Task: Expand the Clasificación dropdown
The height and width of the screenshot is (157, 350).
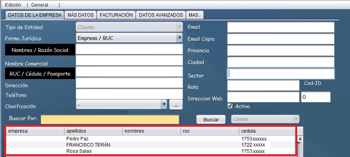Action: 164,105
